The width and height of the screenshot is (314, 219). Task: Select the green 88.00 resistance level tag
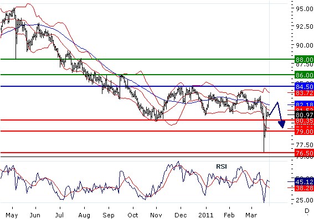point(305,59)
